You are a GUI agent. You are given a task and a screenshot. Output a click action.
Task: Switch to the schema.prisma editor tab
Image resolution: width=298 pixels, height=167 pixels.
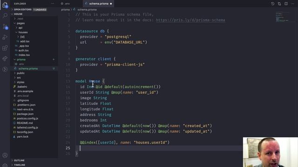[98, 4]
